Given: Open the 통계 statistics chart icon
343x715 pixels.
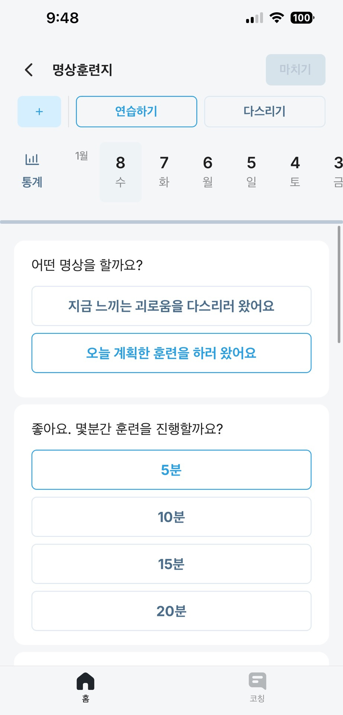Looking at the screenshot, I should pos(32,160).
